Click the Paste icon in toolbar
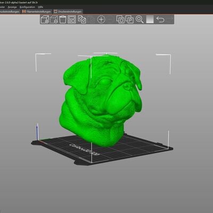 [92, 20]
